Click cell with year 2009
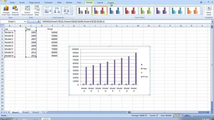214x120 pixels. 31,46
